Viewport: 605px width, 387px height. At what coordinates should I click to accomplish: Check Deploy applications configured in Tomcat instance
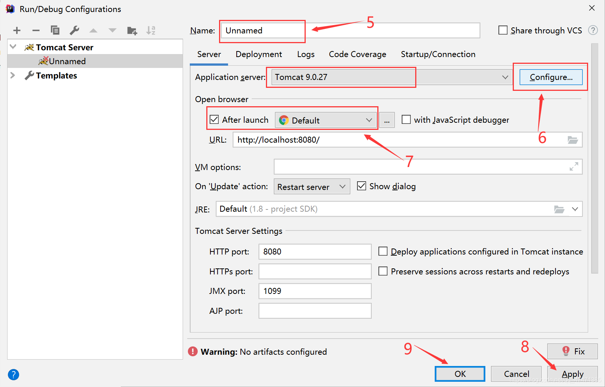click(x=383, y=251)
